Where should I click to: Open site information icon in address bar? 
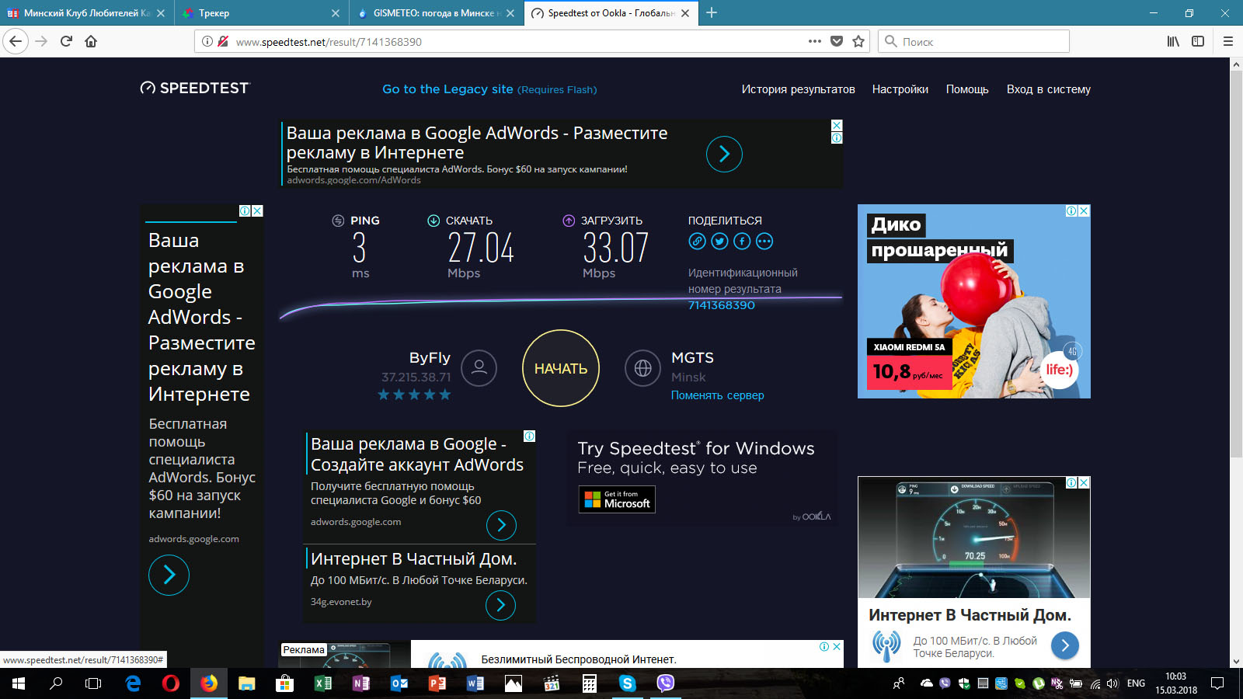coord(207,41)
